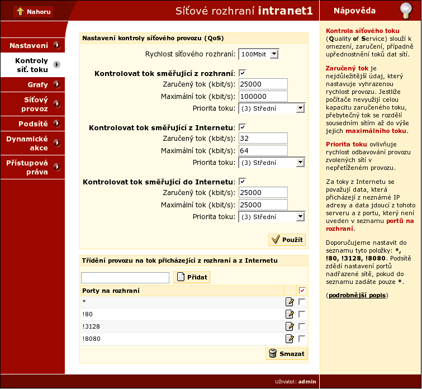422x389 pixels.
Task: Open the Rychlost síťového rozhraní 100Mbit dropdown
Action: [259, 54]
